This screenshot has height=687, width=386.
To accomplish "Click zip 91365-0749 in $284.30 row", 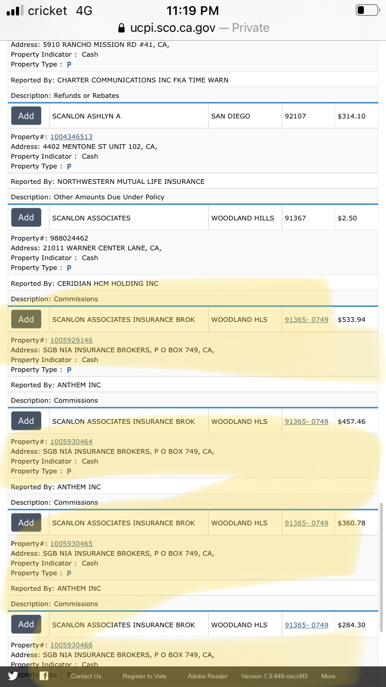I will [x=306, y=625].
